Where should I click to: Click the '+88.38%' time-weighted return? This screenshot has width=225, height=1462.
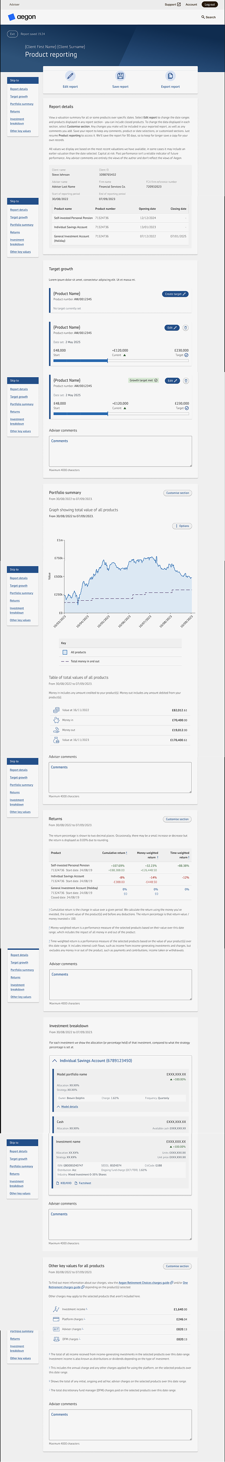183,866
